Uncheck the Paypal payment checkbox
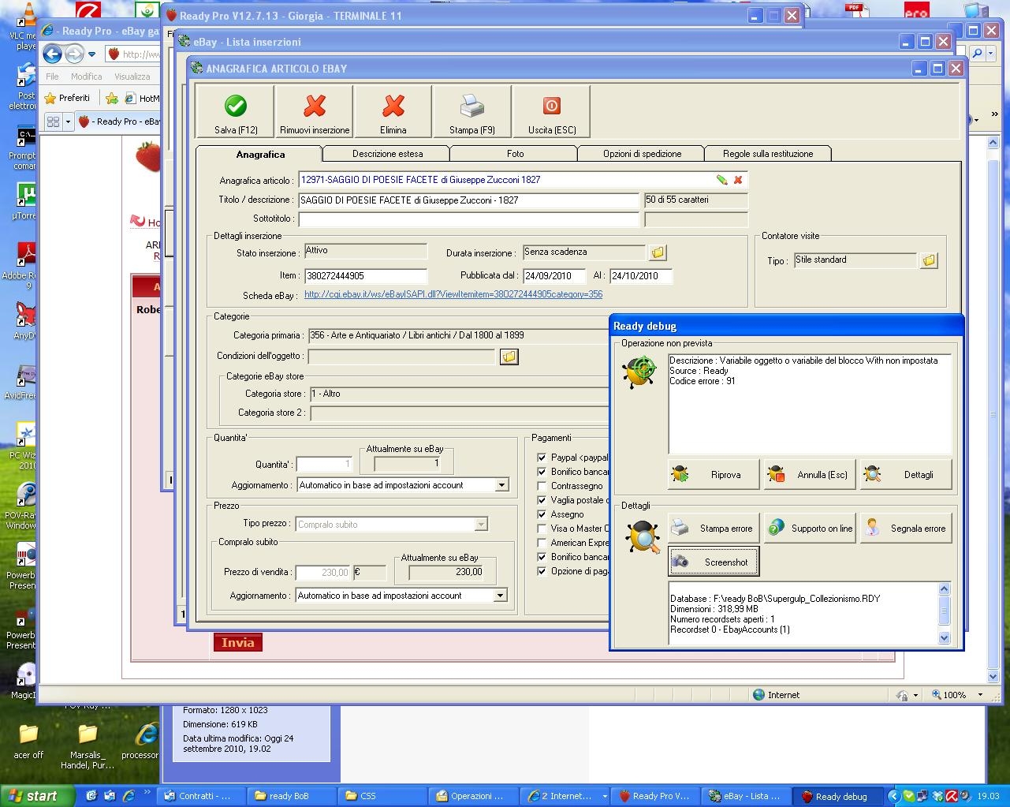The image size is (1010, 807). click(542, 458)
